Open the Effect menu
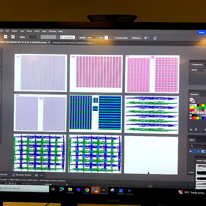 click(x=37, y=31)
